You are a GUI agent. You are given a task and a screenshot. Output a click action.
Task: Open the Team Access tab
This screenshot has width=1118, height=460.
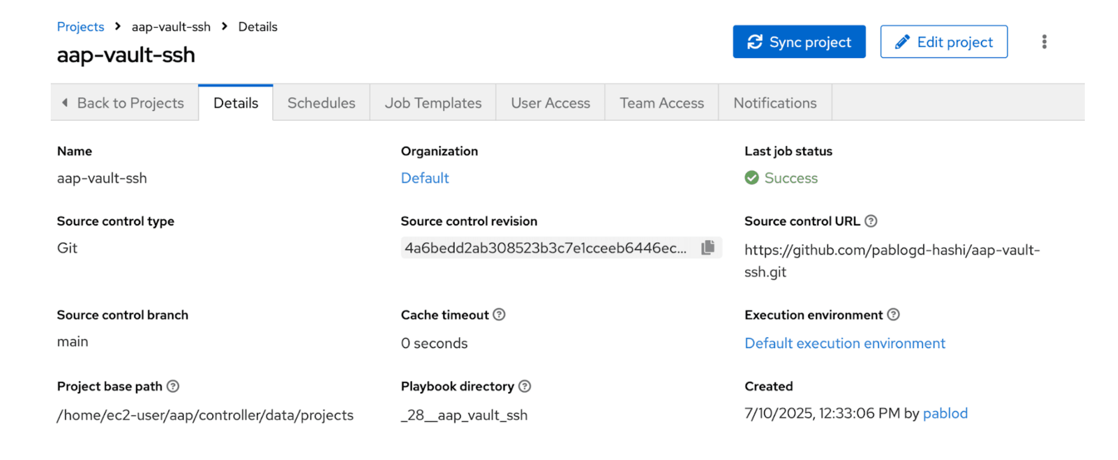coord(661,103)
